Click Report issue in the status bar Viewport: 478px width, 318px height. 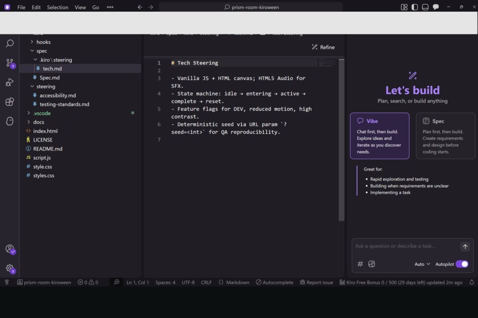click(x=316, y=282)
